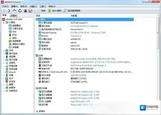Go up one level with Up arrow
Viewport: 161px width, 115px height.
[15, 11]
